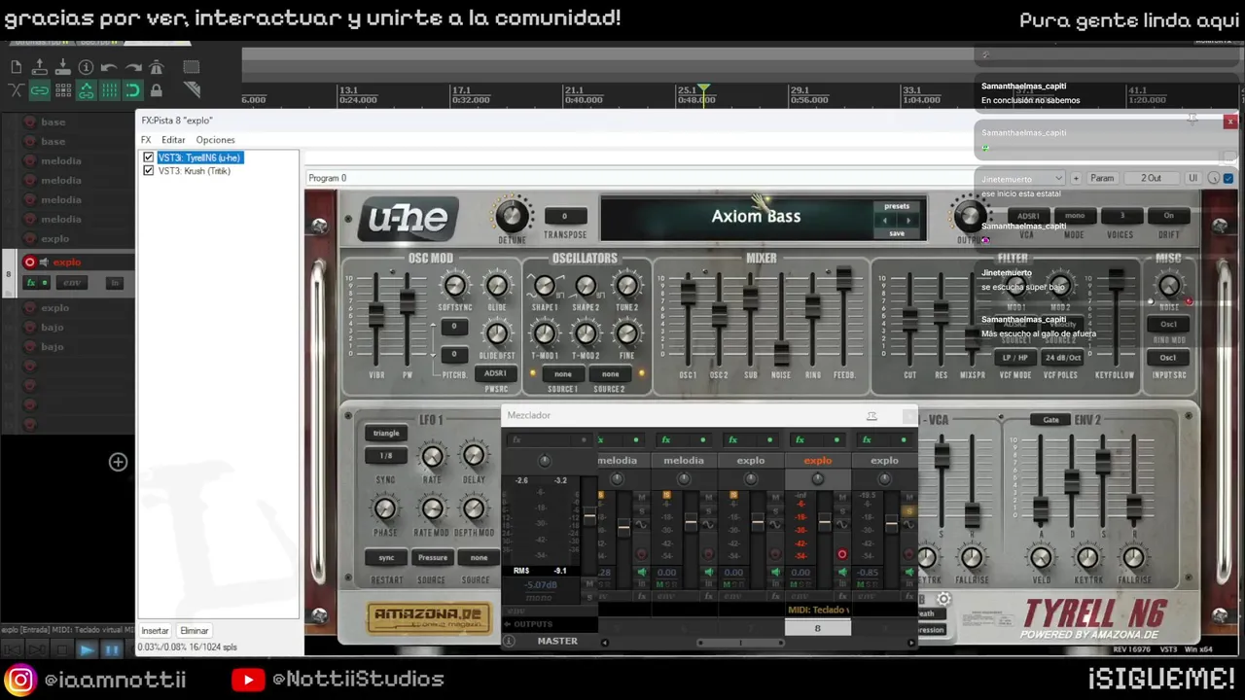Uncheck VST3: TyrellN6 checkbox
The image size is (1245, 700).
(x=148, y=157)
